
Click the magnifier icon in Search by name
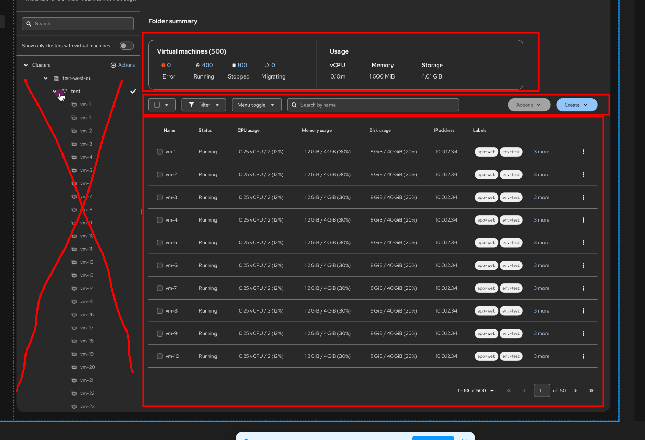(295, 105)
